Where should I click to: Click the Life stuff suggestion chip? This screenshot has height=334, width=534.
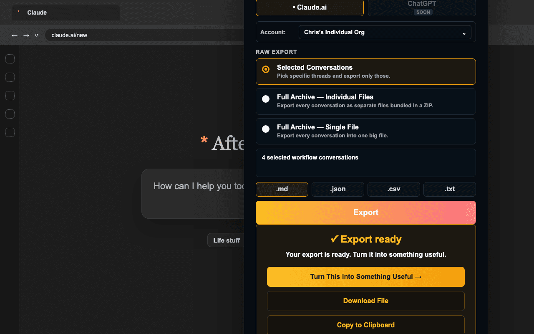226,240
